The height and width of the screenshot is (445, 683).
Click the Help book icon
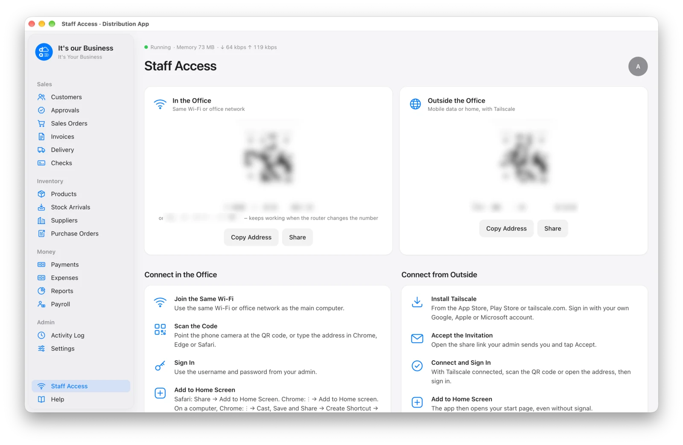coord(41,399)
